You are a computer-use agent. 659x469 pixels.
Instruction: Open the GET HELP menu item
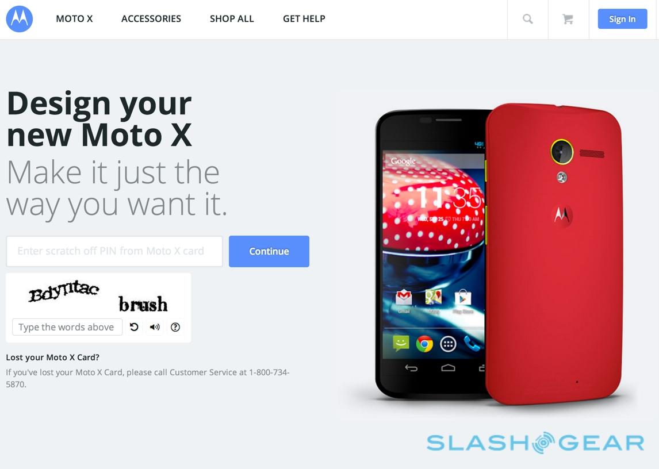pos(304,19)
